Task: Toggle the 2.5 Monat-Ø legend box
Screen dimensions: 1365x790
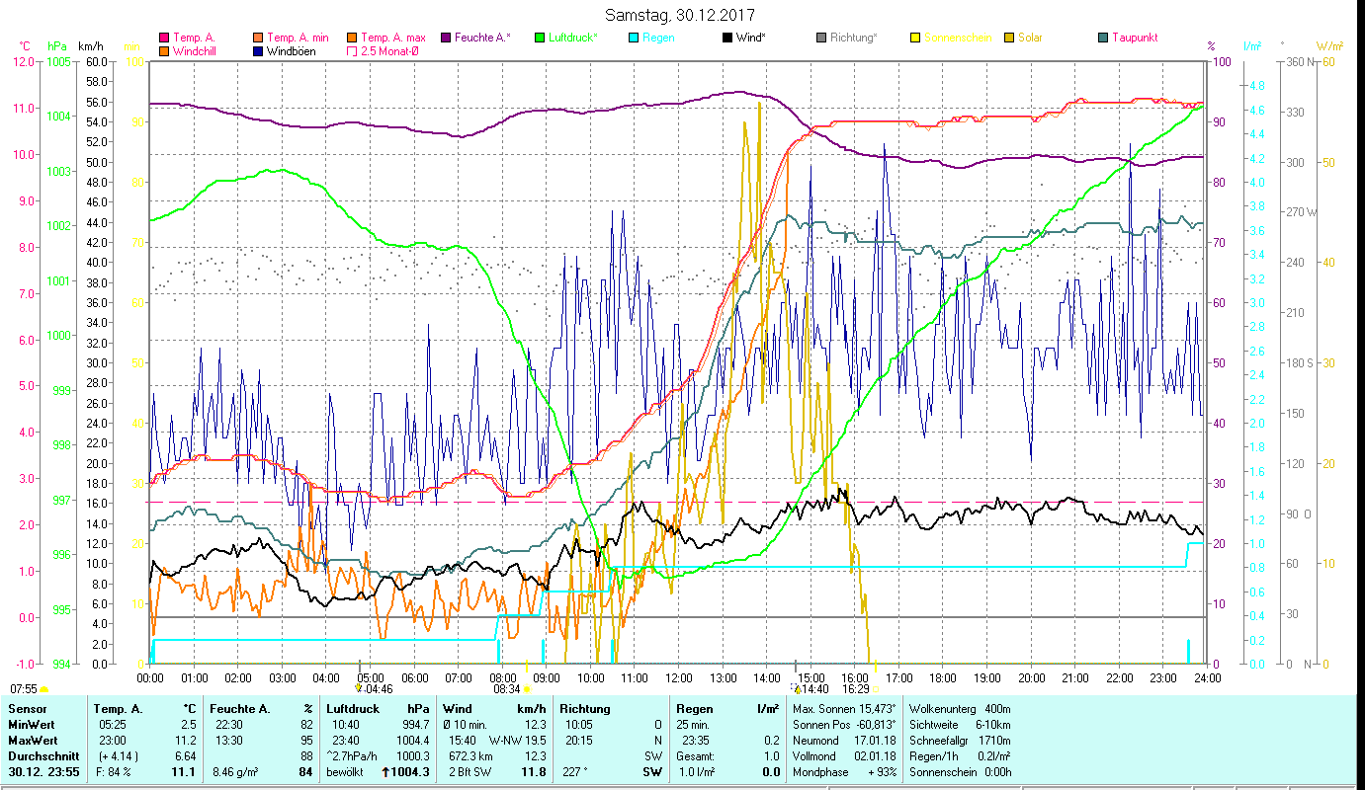Action: 352,50
